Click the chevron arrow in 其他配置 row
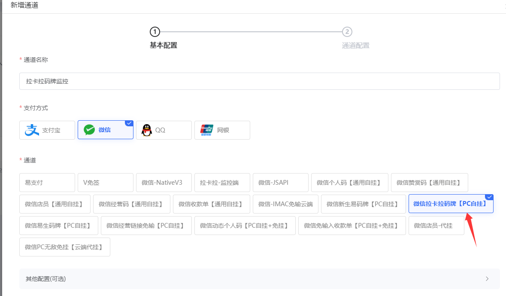This screenshot has height=296, width=506. pos(487,279)
